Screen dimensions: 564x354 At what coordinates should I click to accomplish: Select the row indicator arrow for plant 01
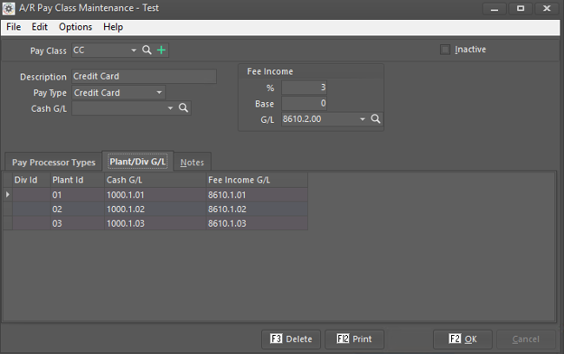7,194
